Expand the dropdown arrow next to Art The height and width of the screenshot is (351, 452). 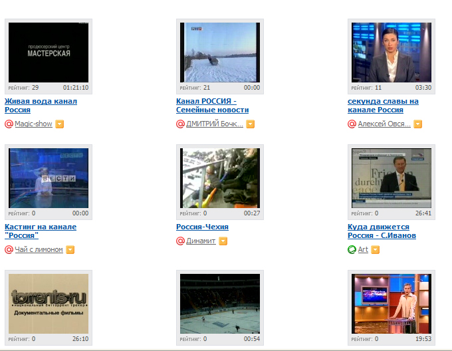click(x=375, y=249)
